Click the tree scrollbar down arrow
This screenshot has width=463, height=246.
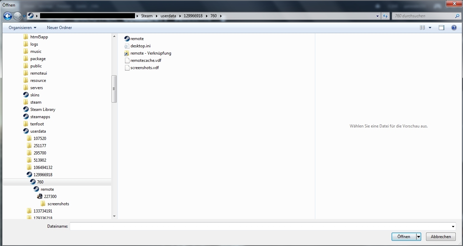point(114,216)
